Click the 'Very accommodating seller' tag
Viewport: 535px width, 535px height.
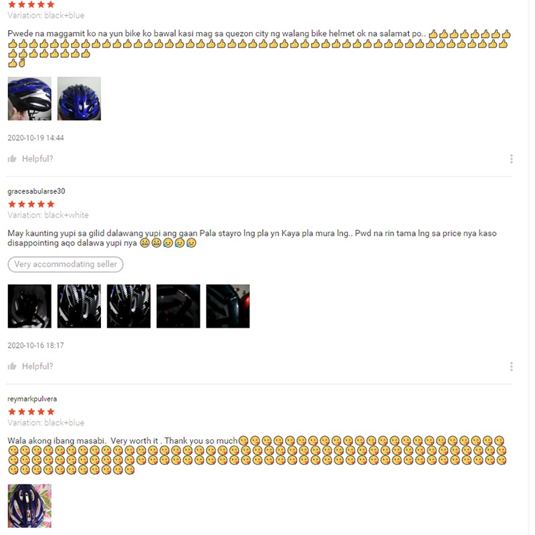click(x=66, y=264)
